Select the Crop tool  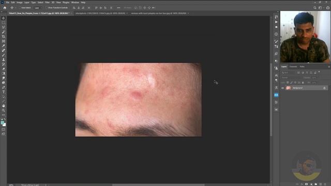(4, 37)
